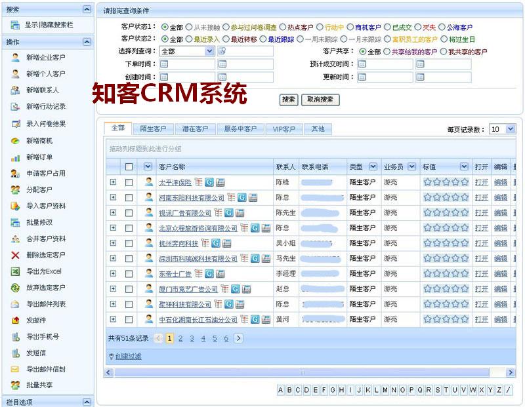Open the 标值 column filter dropdown
Image resolution: width=525 pixels, height=407 pixels.
[464, 166]
